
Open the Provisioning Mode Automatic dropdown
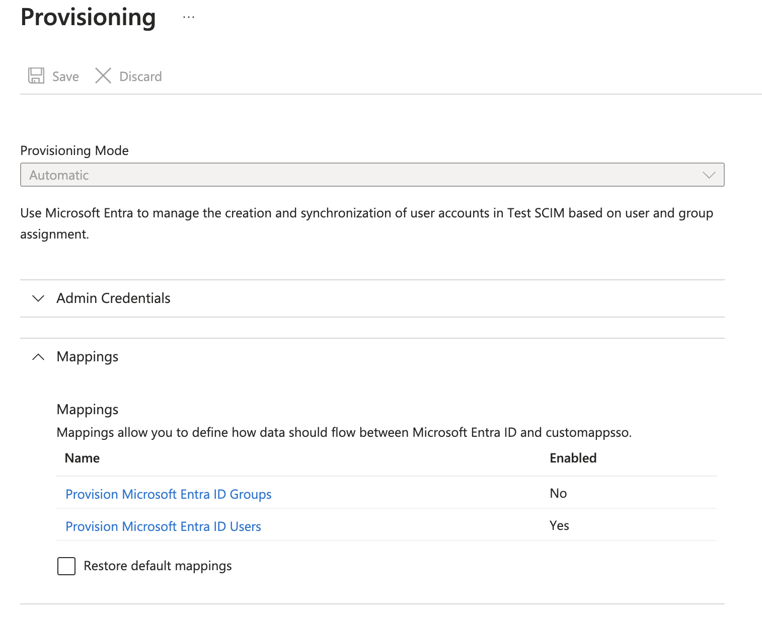point(372,175)
